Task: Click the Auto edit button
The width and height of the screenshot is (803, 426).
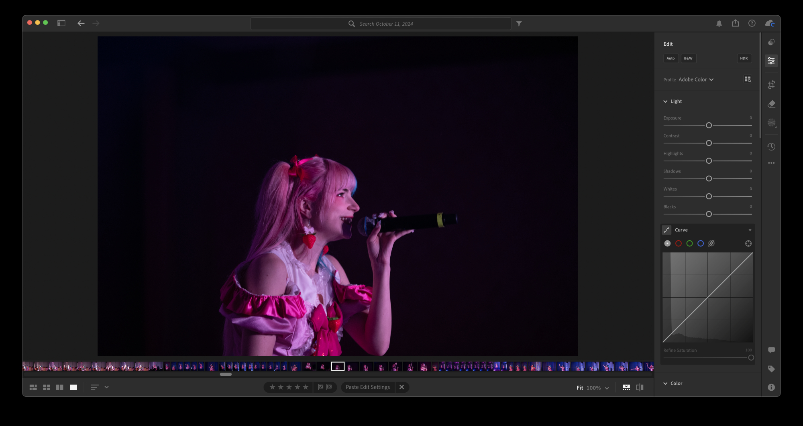Action: coord(671,59)
